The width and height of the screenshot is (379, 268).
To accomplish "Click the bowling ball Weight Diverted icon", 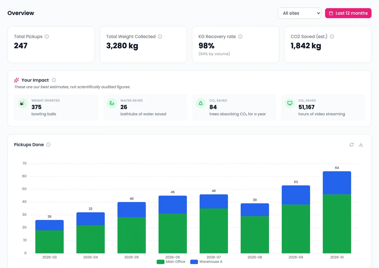I will click(x=22, y=103).
